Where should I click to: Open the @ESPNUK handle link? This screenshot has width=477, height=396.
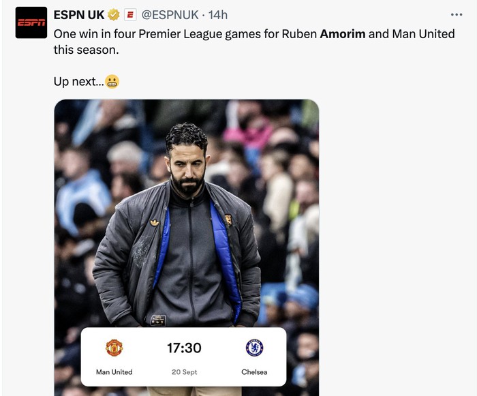click(x=170, y=14)
